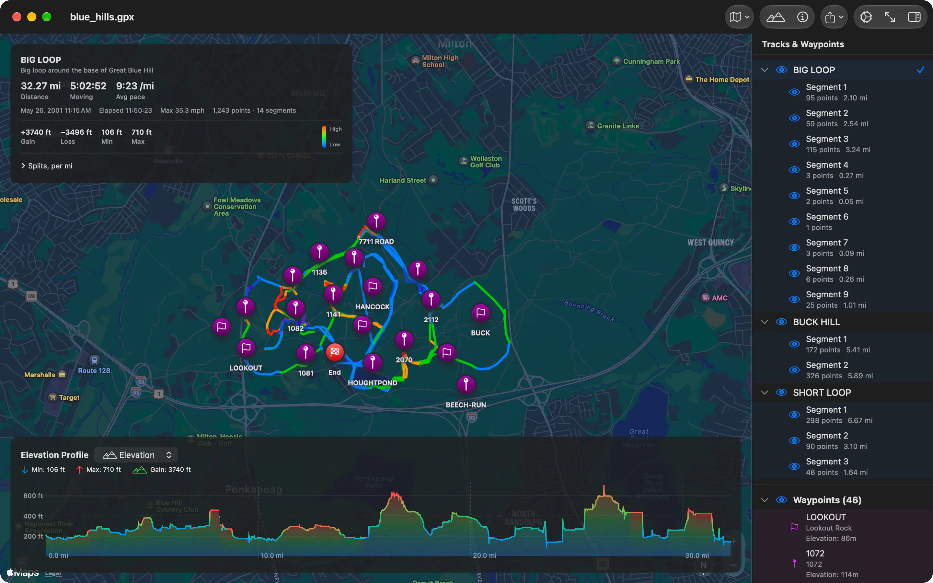Hide the BIG LOOP track
The height and width of the screenshot is (583, 933).
click(x=781, y=70)
